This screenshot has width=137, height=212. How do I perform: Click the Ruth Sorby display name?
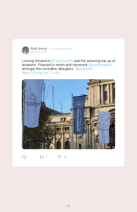tap(39, 49)
